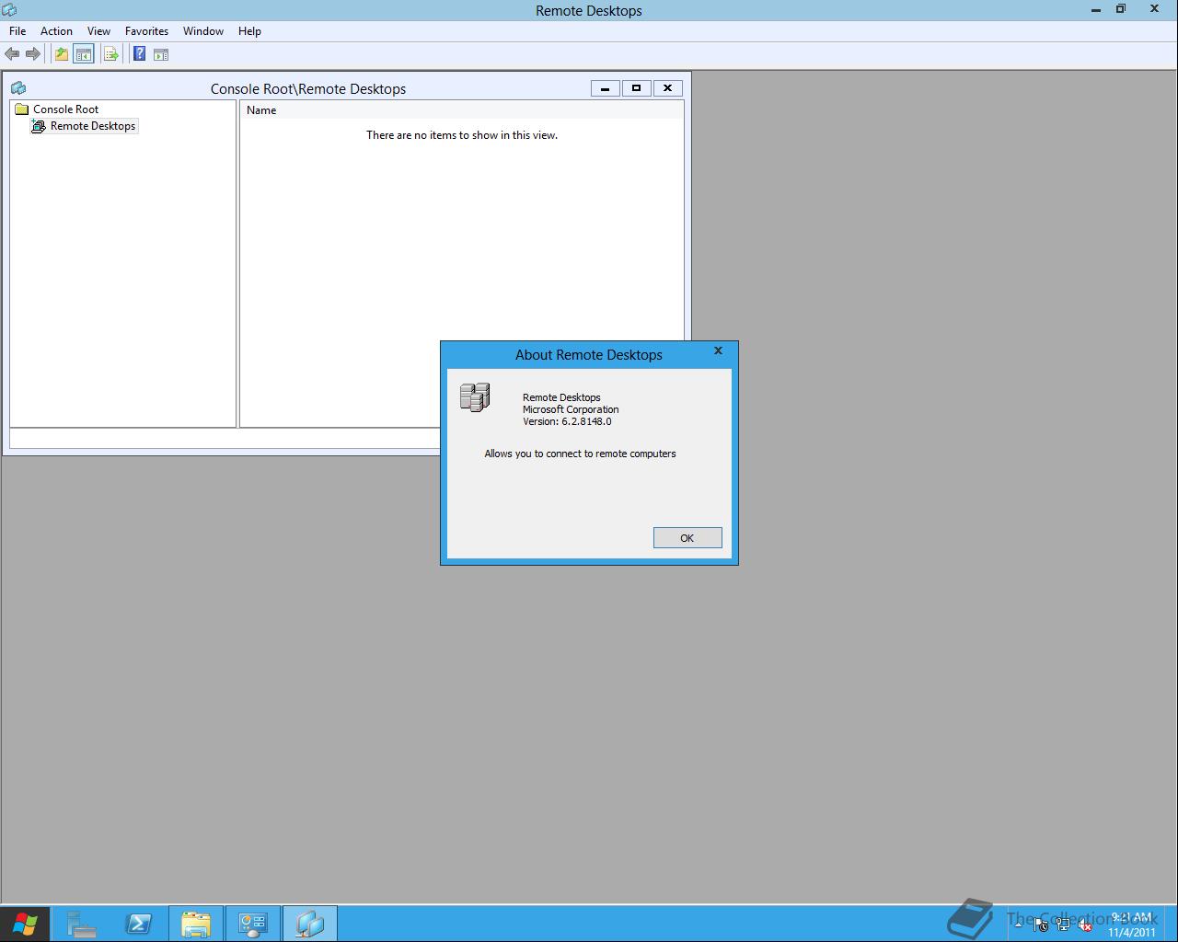Maximize the Console Root child window
The height and width of the screenshot is (942, 1178).
point(636,88)
